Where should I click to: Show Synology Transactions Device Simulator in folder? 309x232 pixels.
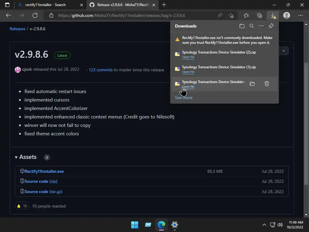pyautogui.click(x=252, y=84)
